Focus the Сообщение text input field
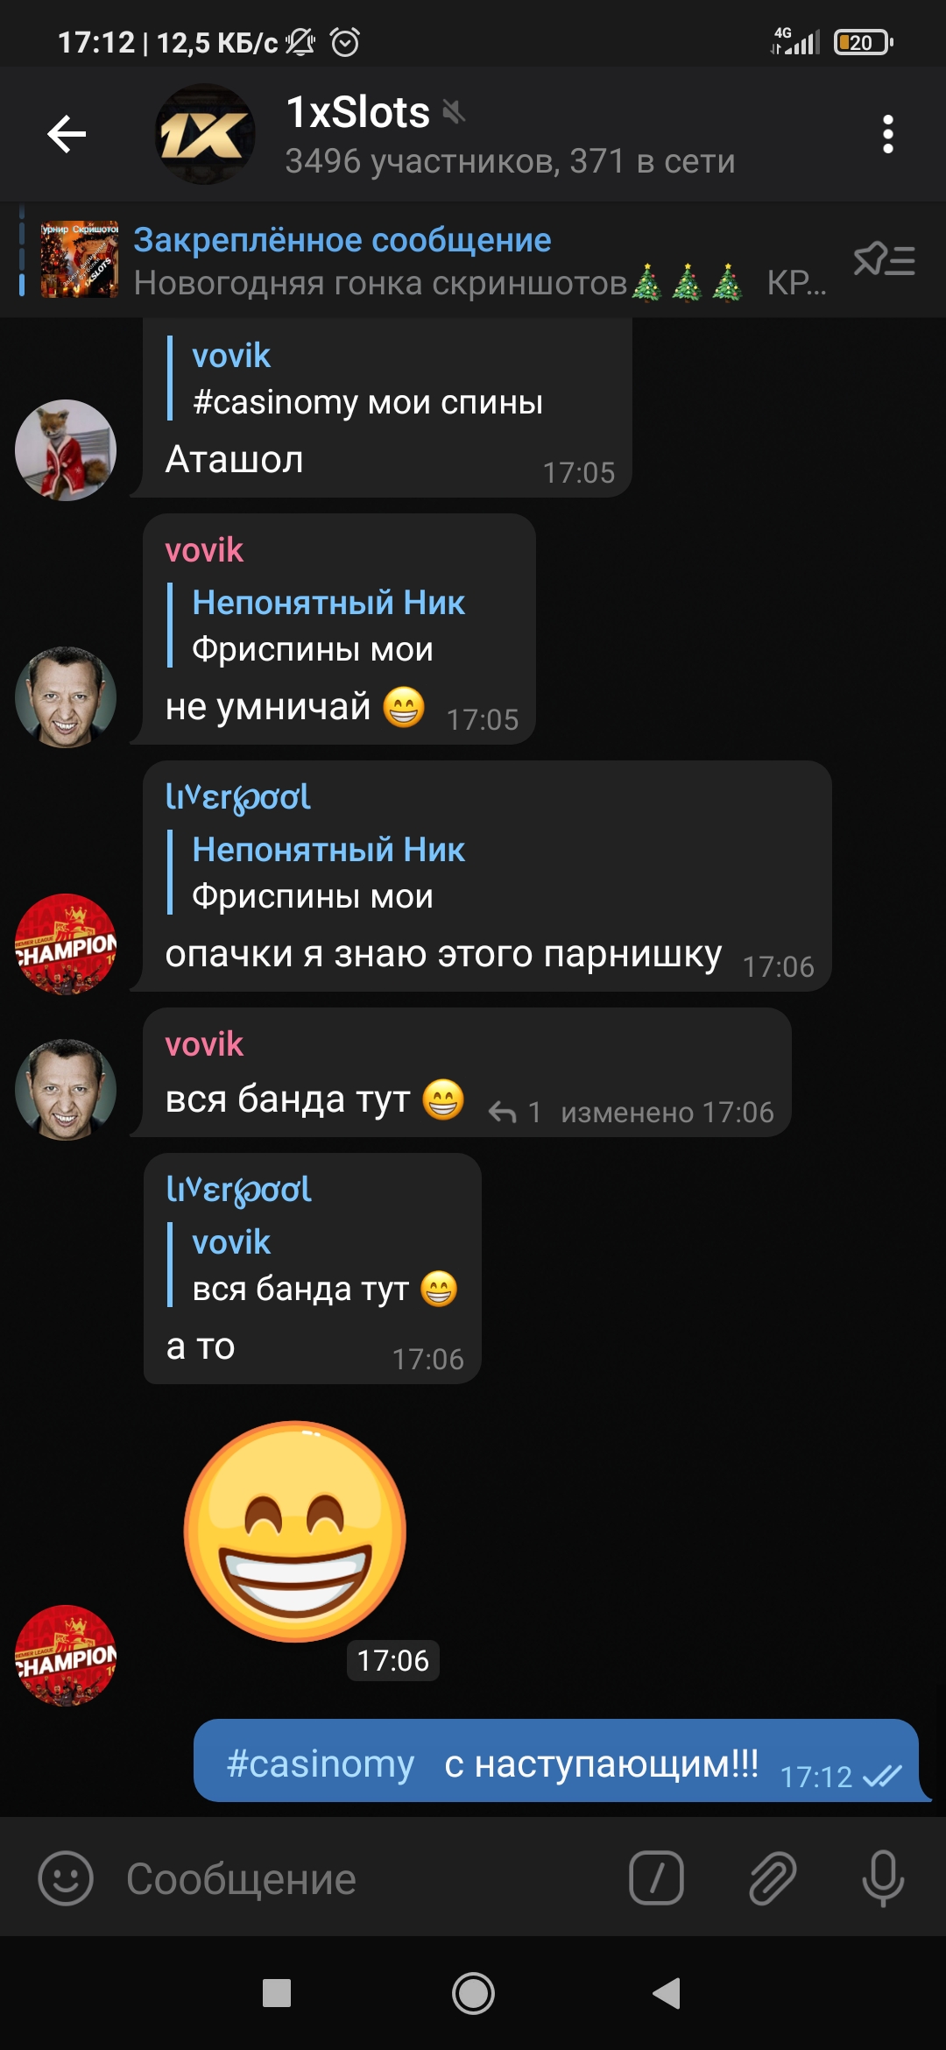This screenshot has width=946, height=2050. pos(368,1878)
